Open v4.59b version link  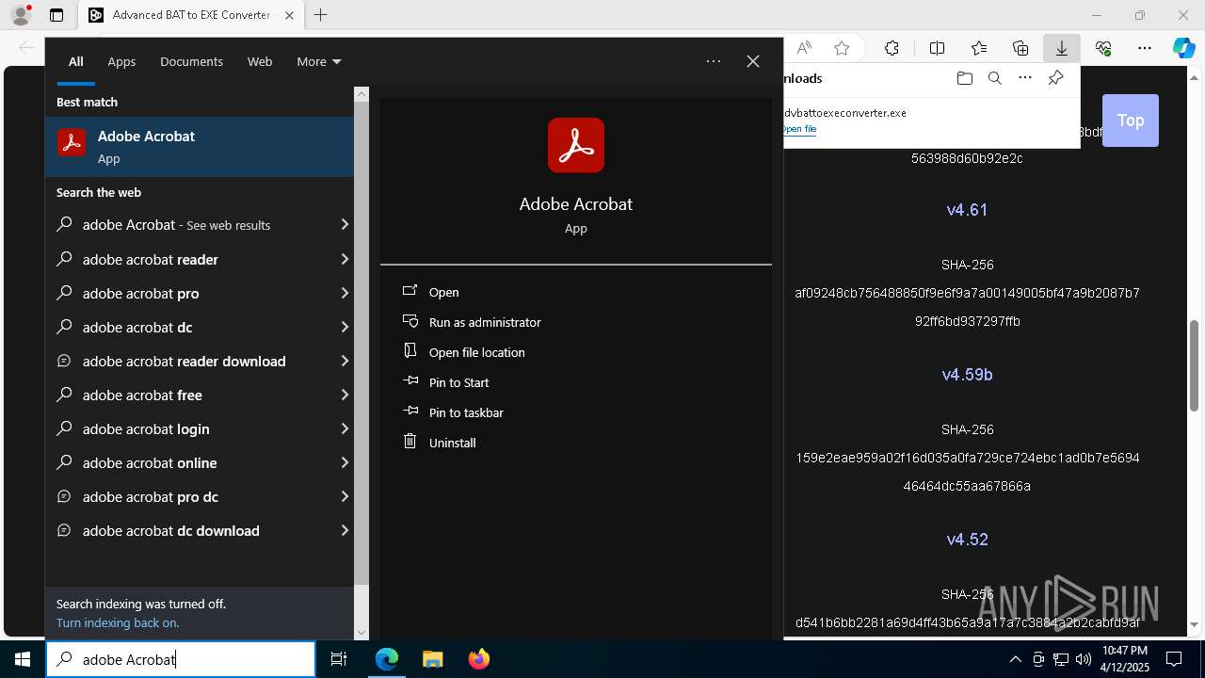[967, 375]
